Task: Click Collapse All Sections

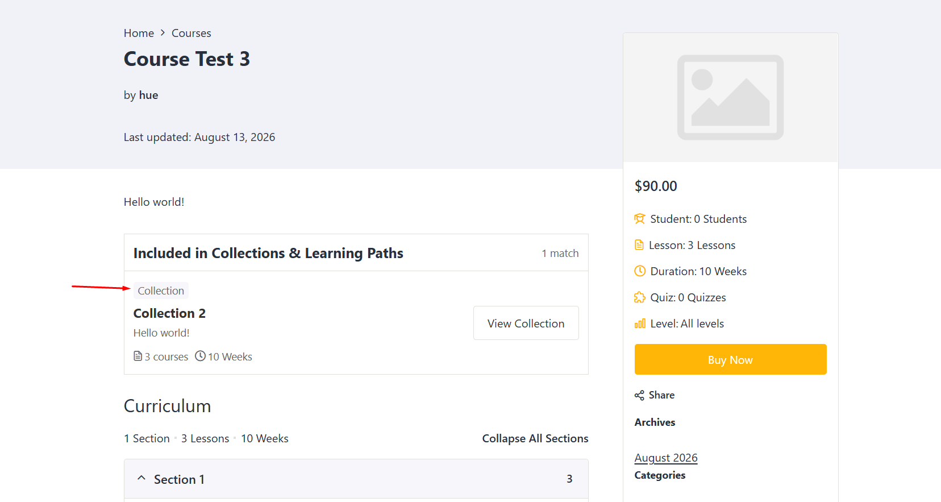Action: (535, 438)
